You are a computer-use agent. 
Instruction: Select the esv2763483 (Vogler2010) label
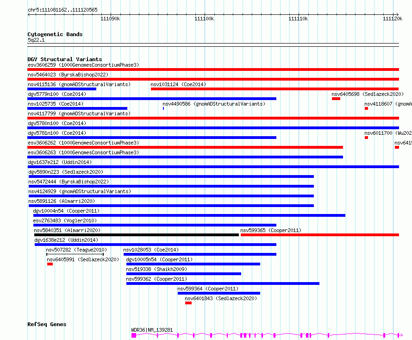pos(65,220)
